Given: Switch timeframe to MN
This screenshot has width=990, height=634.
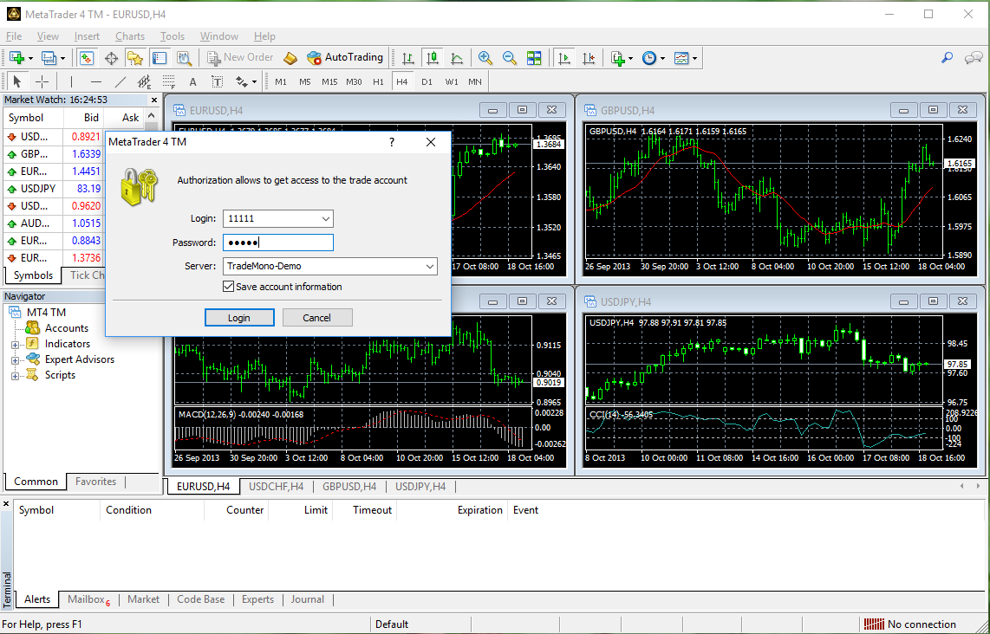Looking at the screenshot, I should point(475,81).
